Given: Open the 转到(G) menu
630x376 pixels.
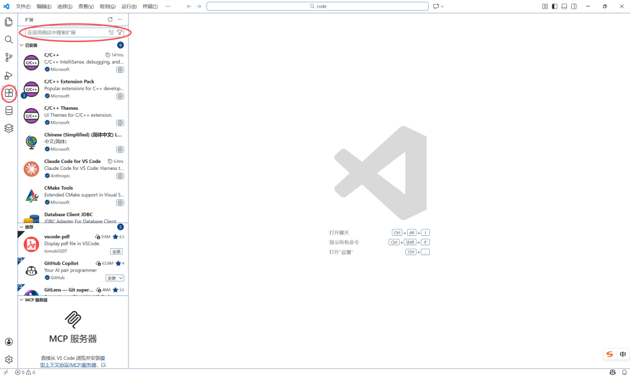Looking at the screenshot, I should pyautogui.click(x=107, y=6).
